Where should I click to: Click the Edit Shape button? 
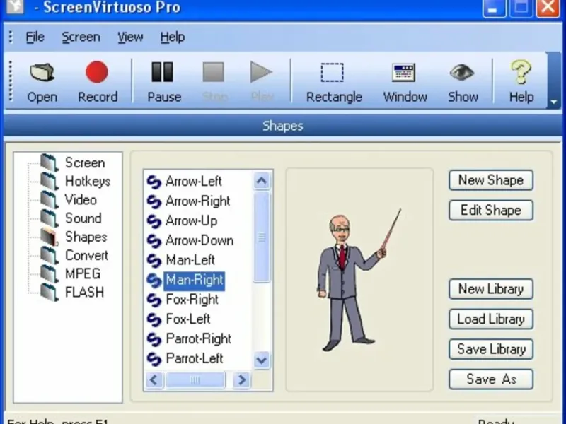click(x=491, y=210)
